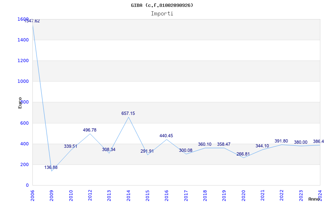Click the 600 y-axis tick label
The image size is (324, 203).
click(24, 123)
